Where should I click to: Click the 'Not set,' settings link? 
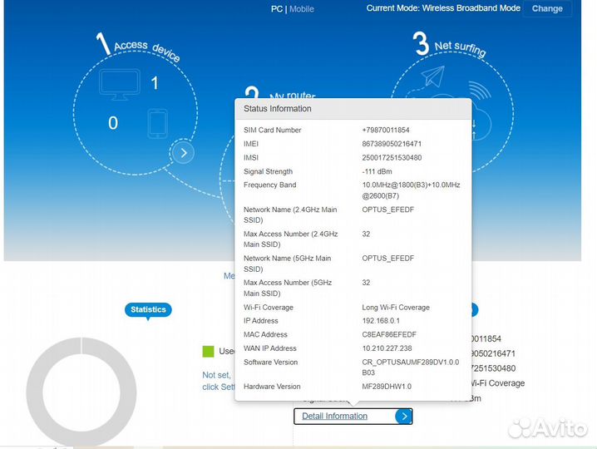(x=216, y=375)
